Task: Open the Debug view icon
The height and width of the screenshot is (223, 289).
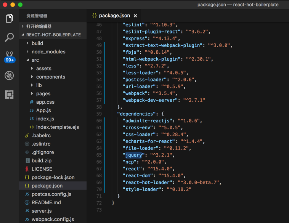Action: (9, 75)
